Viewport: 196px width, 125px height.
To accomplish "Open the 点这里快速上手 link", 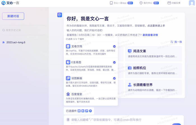I will [156, 26].
